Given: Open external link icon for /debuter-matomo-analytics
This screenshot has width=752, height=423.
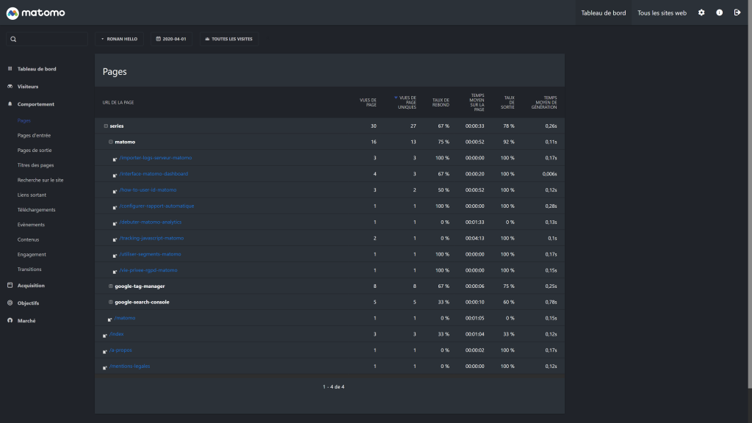Looking at the screenshot, I should coord(115,223).
